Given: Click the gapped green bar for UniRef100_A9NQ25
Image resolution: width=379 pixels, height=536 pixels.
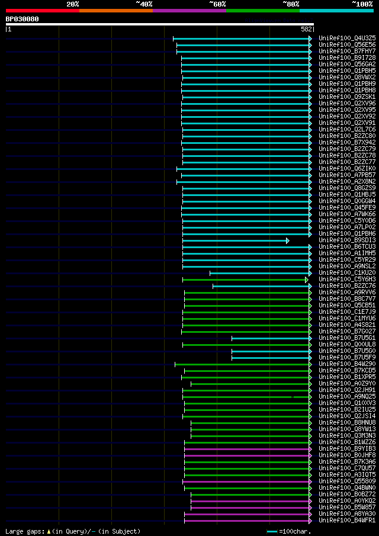Looking at the screenshot, I should coord(247,397).
